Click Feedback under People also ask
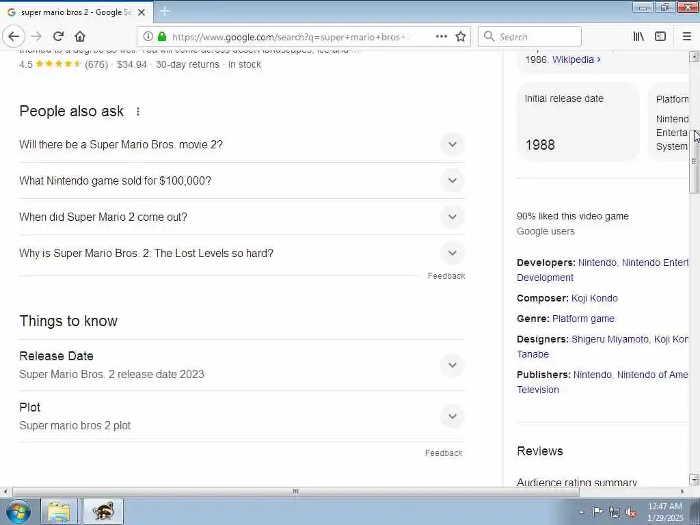 pyautogui.click(x=446, y=276)
